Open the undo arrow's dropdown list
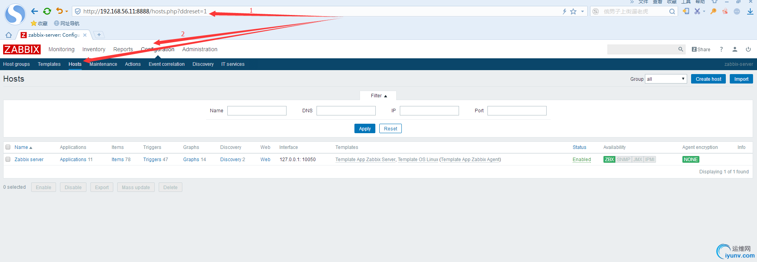The height and width of the screenshot is (262, 757). [x=67, y=11]
